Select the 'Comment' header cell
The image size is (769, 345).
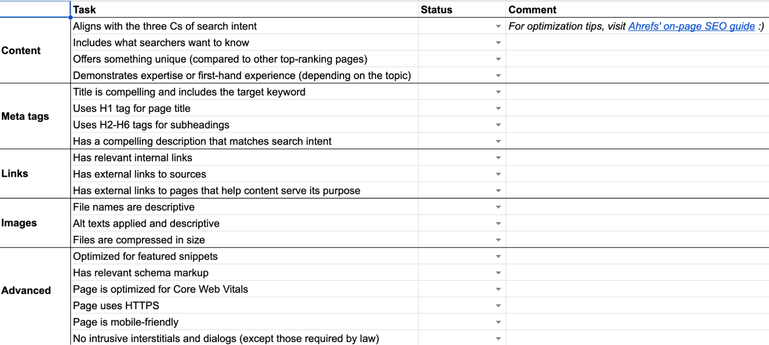[x=637, y=10]
